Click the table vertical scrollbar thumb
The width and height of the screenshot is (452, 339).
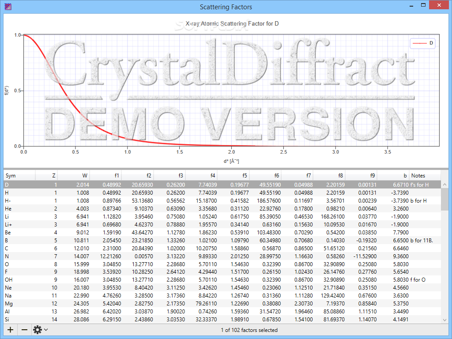444,200
